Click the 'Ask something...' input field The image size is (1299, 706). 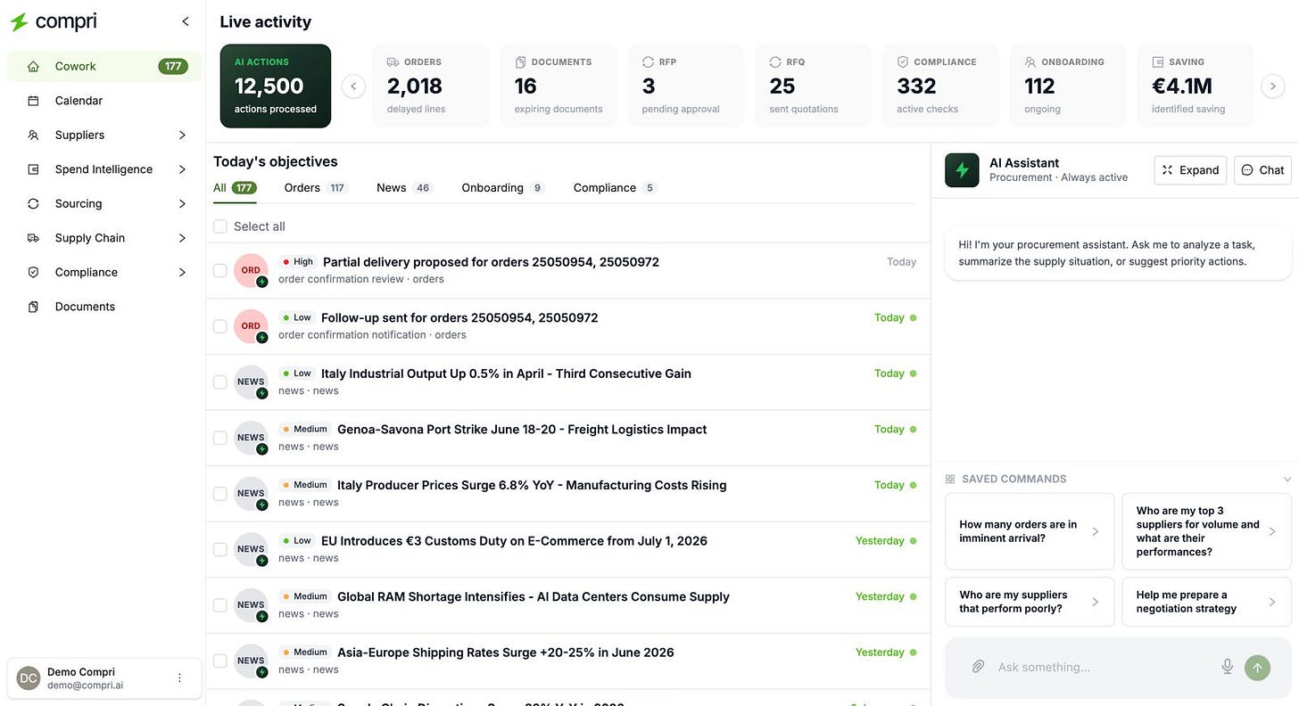coord(1103,667)
